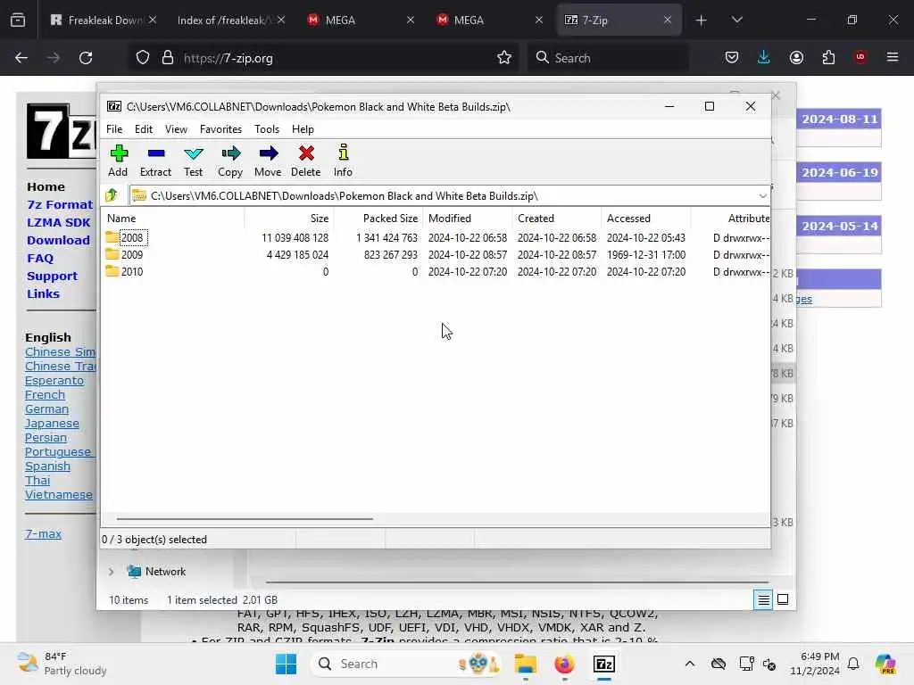The width and height of the screenshot is (914, 685).
Task: Open the File menu in 7-Zip
Action: tap(114, 129)
